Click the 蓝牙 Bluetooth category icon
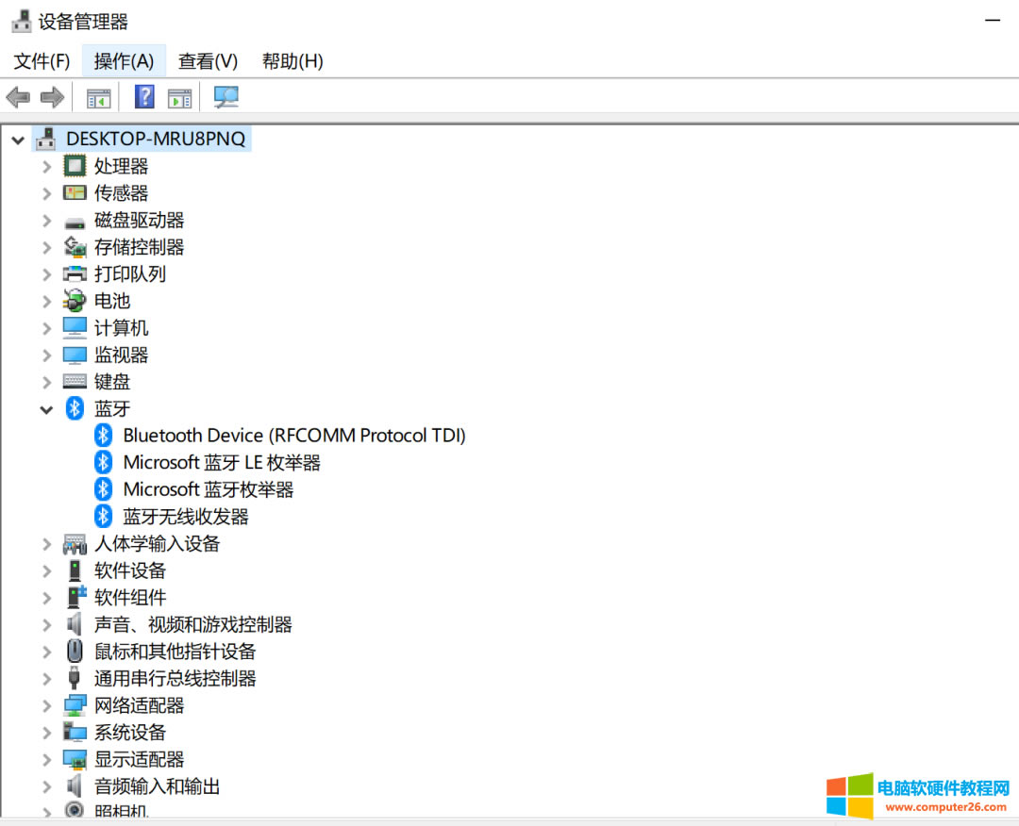1019x826 pixels. click(x=75, y=408)
